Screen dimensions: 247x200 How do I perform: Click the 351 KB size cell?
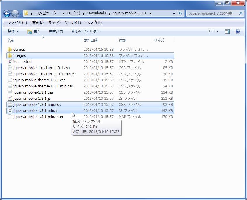167,99
